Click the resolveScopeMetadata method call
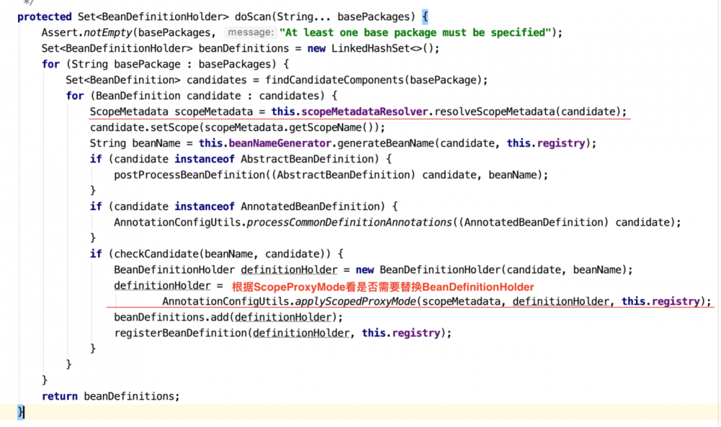721x427 pixels. 495,112
